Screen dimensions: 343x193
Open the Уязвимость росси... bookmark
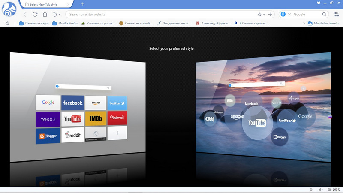pyautogui.click(x=98, y=24)
